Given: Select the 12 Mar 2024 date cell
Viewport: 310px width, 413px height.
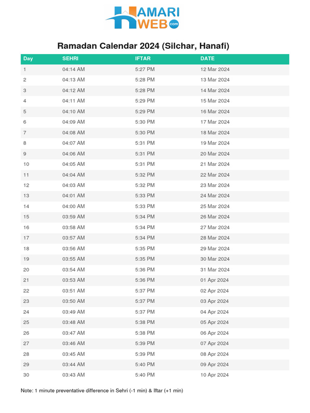Looking at the screenshot, I should point(215,69).
